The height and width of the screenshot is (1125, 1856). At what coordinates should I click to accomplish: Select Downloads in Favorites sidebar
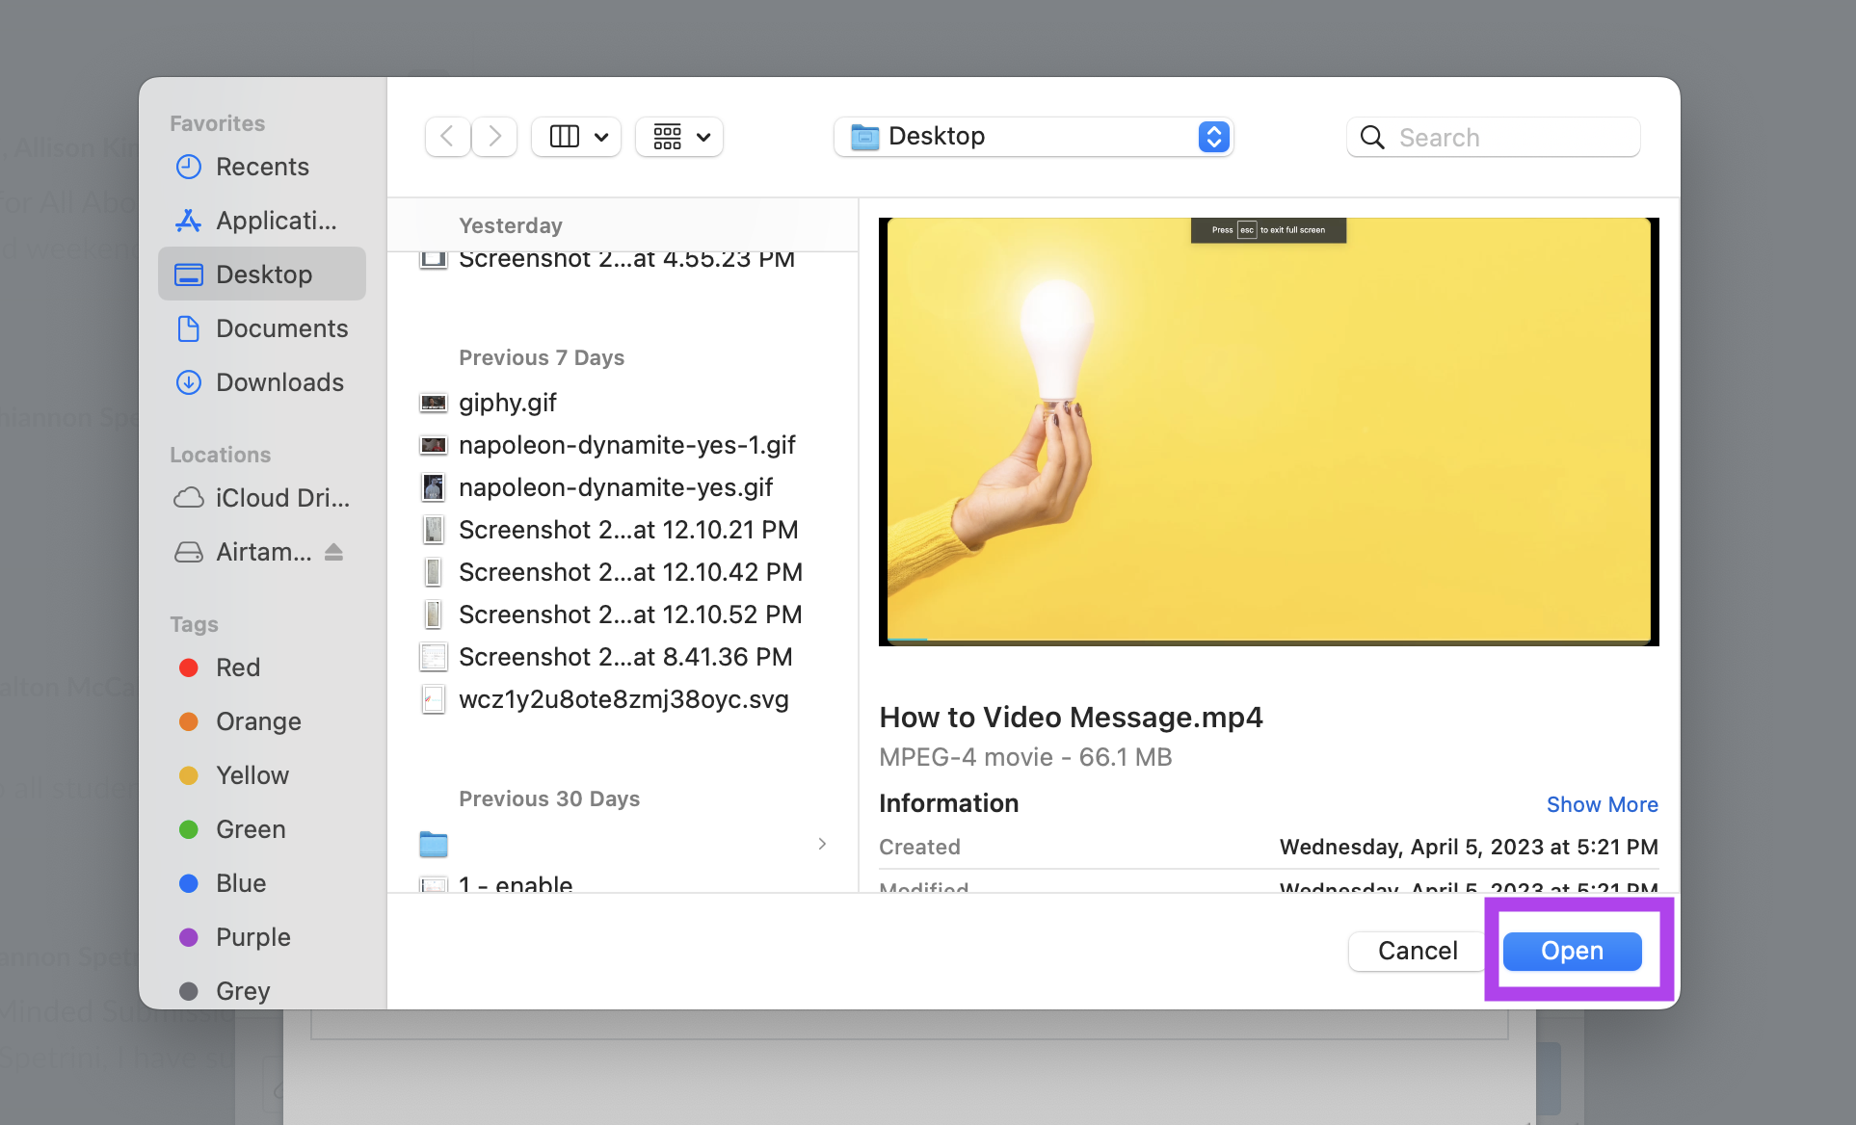[278, 381]
